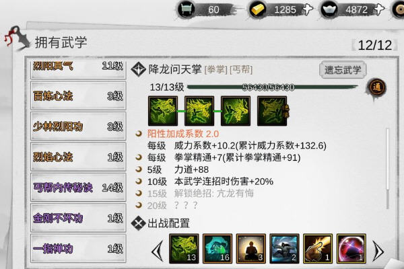Viewport: 404px width, 269px height.
Task: Choose the red orb skill slot
Action: click(351, 249)
